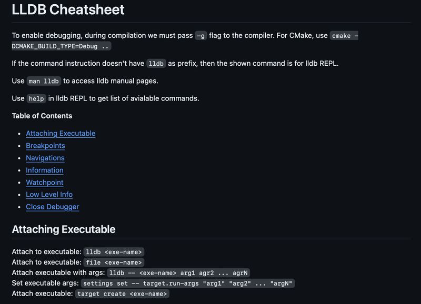Jump to the Watchpoint section link
This screenshot has width=421, height=304.
(45, 183)
